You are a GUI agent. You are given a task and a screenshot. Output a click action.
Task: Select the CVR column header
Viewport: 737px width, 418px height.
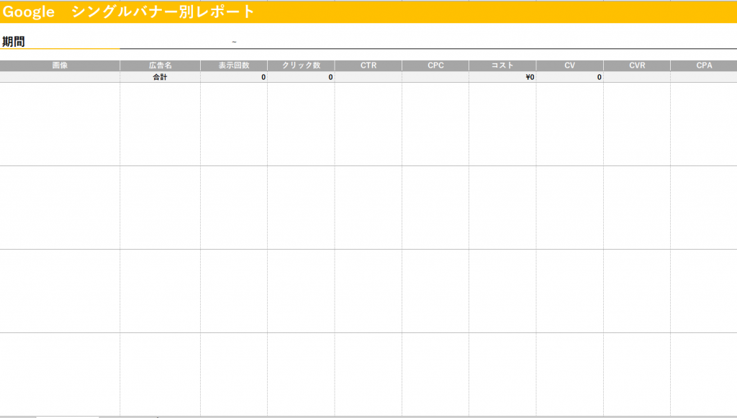[637, 65]
